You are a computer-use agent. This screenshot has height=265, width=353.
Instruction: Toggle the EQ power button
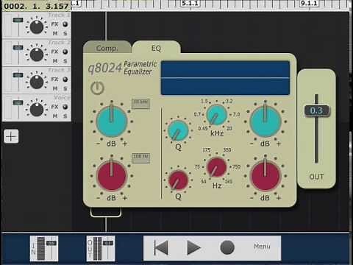(x=97, y=88)
